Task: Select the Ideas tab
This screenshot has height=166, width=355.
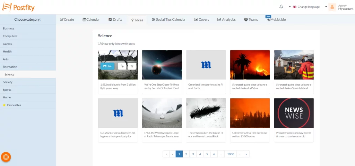Action: click(137, 20)
